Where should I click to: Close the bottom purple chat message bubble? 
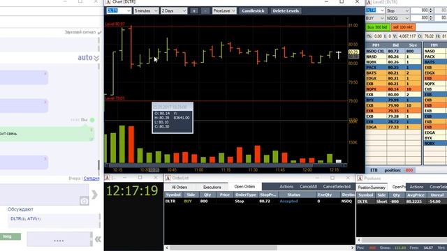[45, 158]
